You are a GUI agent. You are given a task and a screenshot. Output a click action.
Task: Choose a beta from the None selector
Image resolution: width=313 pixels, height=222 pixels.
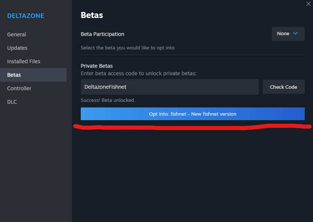coord(288,34)
